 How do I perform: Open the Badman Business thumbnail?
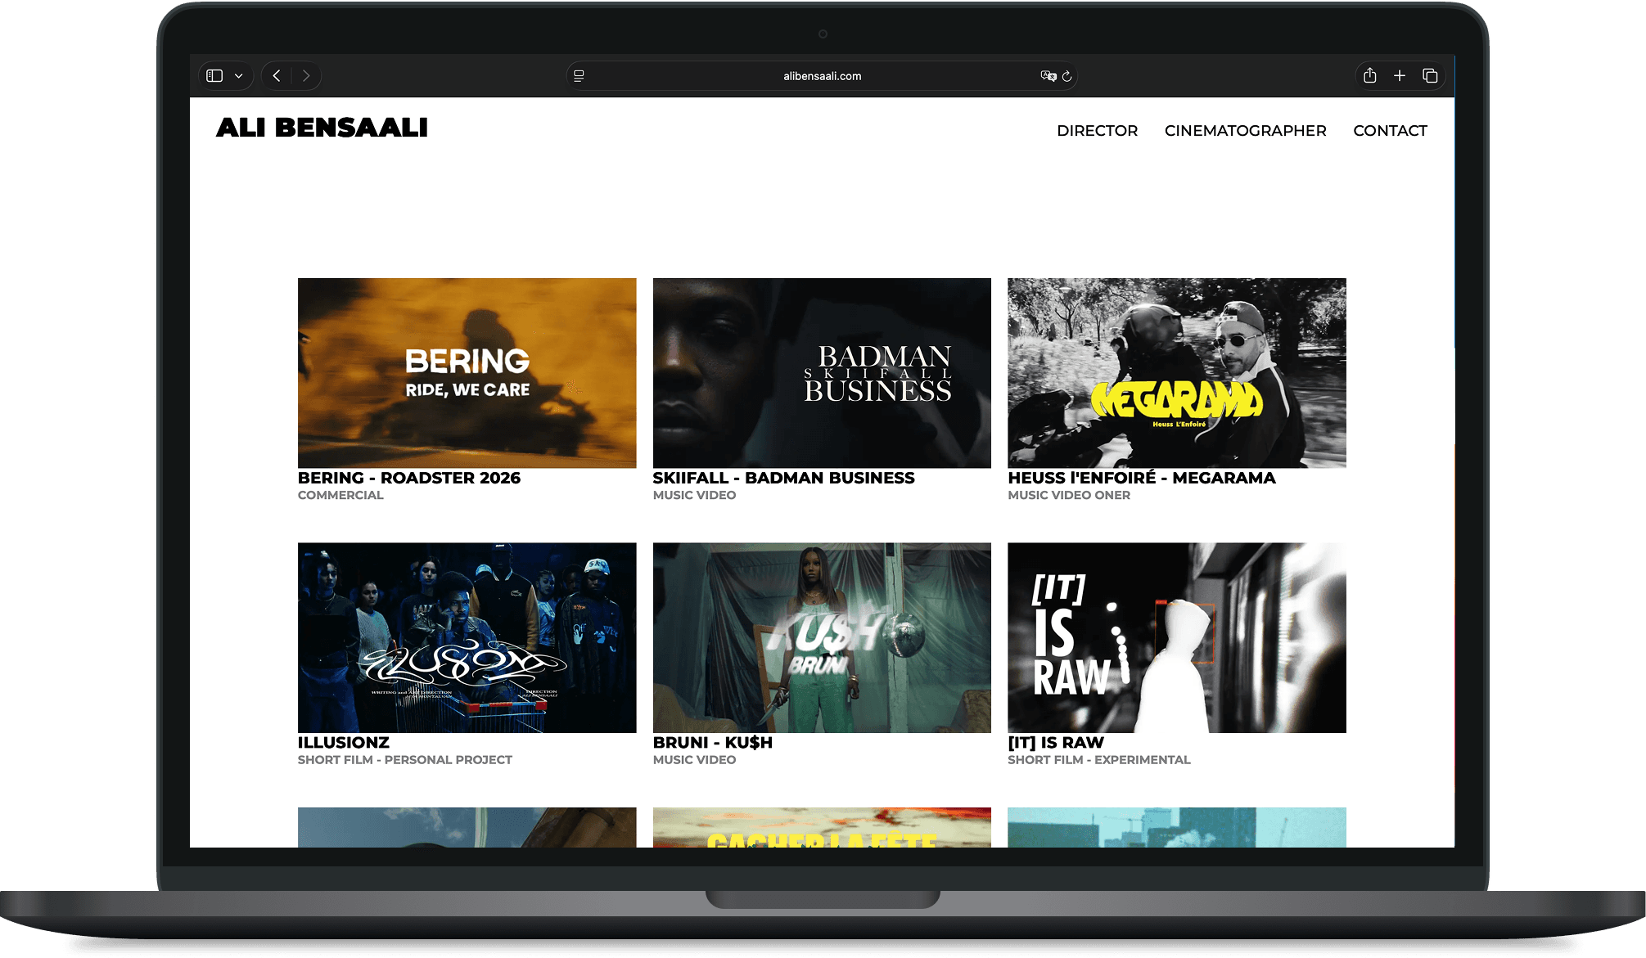pos(822,373)
